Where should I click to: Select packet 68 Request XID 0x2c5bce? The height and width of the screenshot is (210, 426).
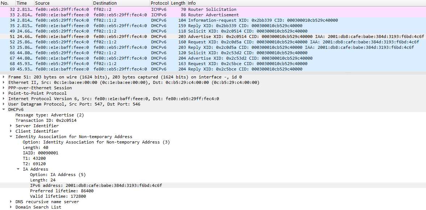213,64
